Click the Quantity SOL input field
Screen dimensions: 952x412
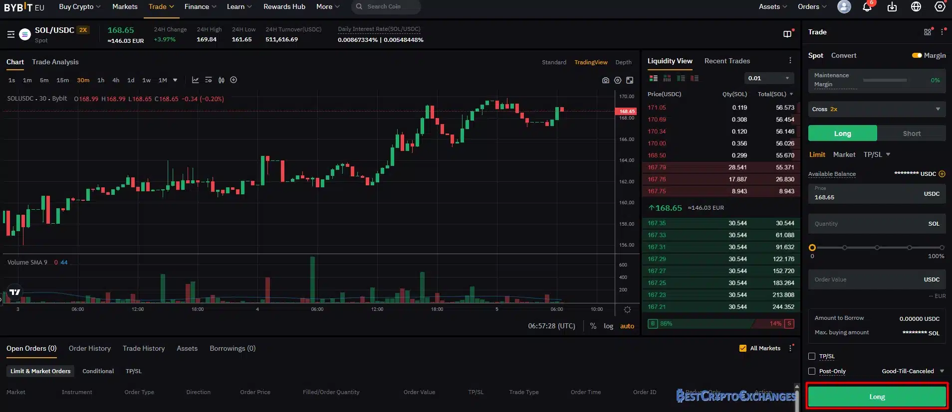[x=877, y=224]
